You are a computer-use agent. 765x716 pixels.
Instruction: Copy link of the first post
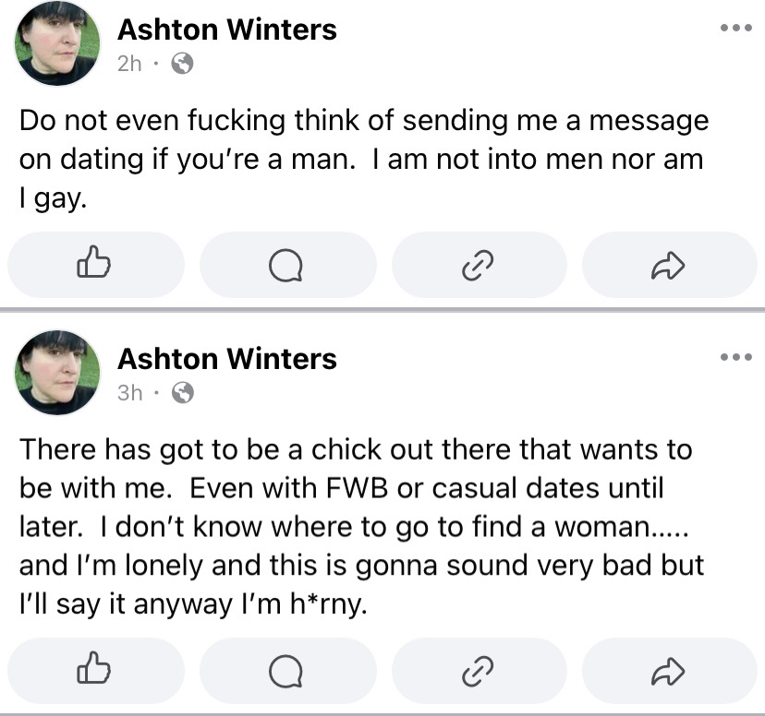[480, 265]
